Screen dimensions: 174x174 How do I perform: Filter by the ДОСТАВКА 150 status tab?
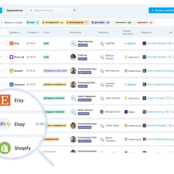click(x=101, y=23)
